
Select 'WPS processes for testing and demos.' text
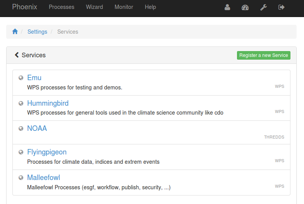click(75, 87)
